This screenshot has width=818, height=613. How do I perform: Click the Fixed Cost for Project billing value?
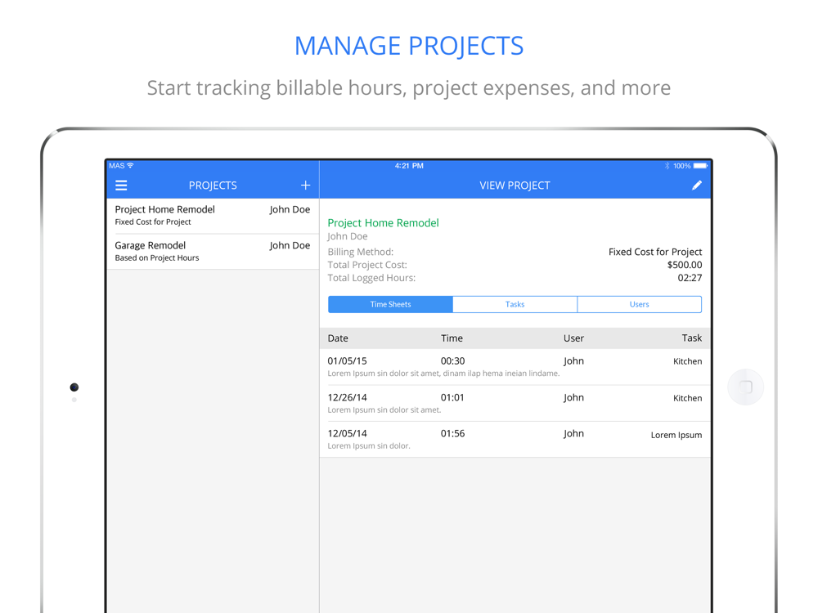[x=655, y=252]
